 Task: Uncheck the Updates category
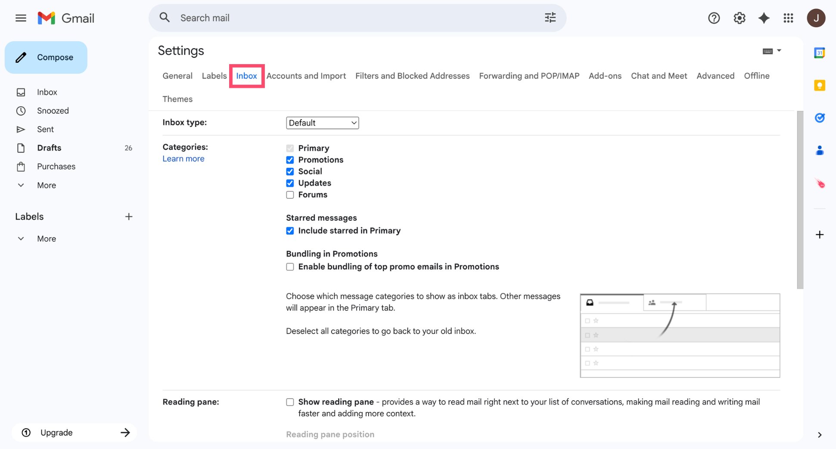click(290, 183)
